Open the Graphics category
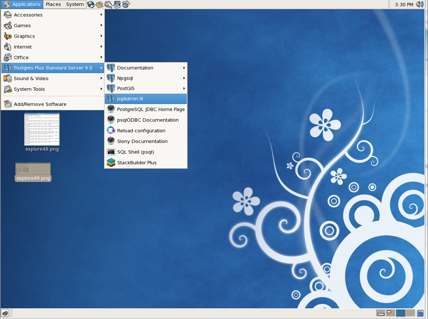The width and height of the screenshot is (428, 319). pos(53,36)
